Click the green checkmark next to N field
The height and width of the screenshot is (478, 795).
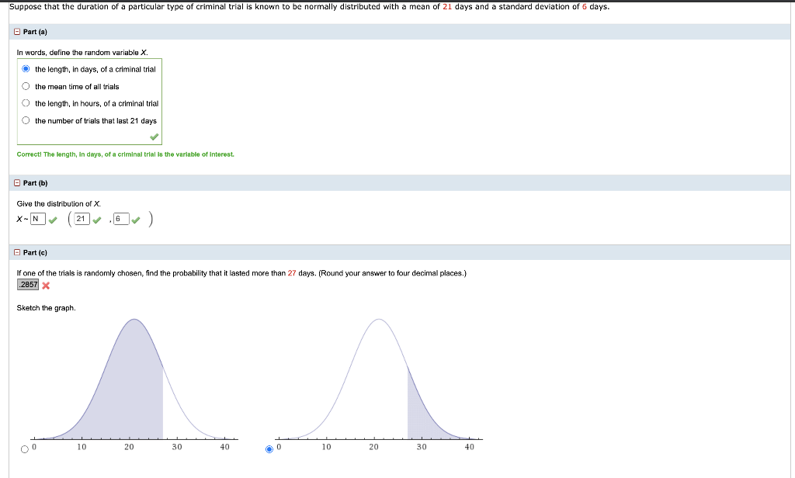pos(53,220)
